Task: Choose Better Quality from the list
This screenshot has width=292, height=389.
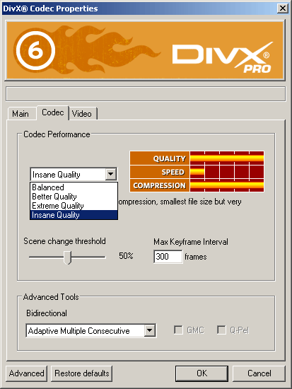Action: 74,196
